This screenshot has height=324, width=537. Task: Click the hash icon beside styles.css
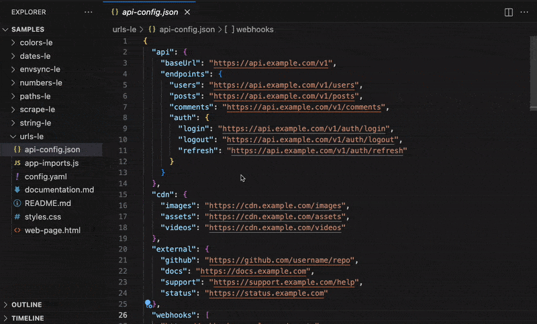(x=17, y=217)
